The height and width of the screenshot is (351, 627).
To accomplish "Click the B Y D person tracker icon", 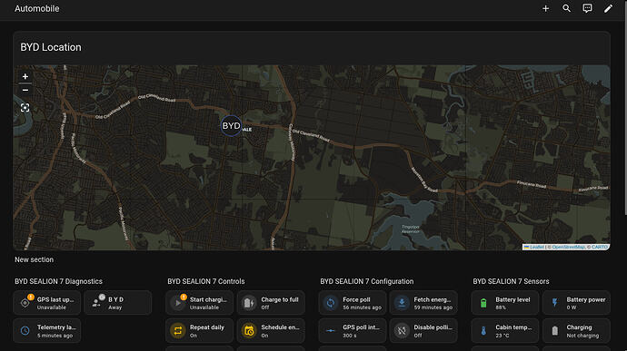I will click(x=96, y=303).
